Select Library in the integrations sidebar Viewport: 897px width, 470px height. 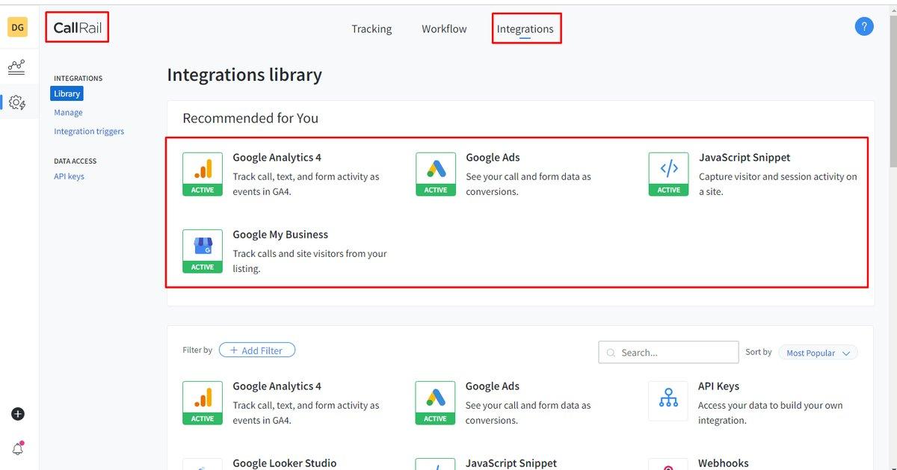(67, 93)
